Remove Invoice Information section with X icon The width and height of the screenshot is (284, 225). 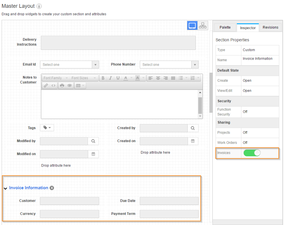pyautogui.click(x=52, y=188)
